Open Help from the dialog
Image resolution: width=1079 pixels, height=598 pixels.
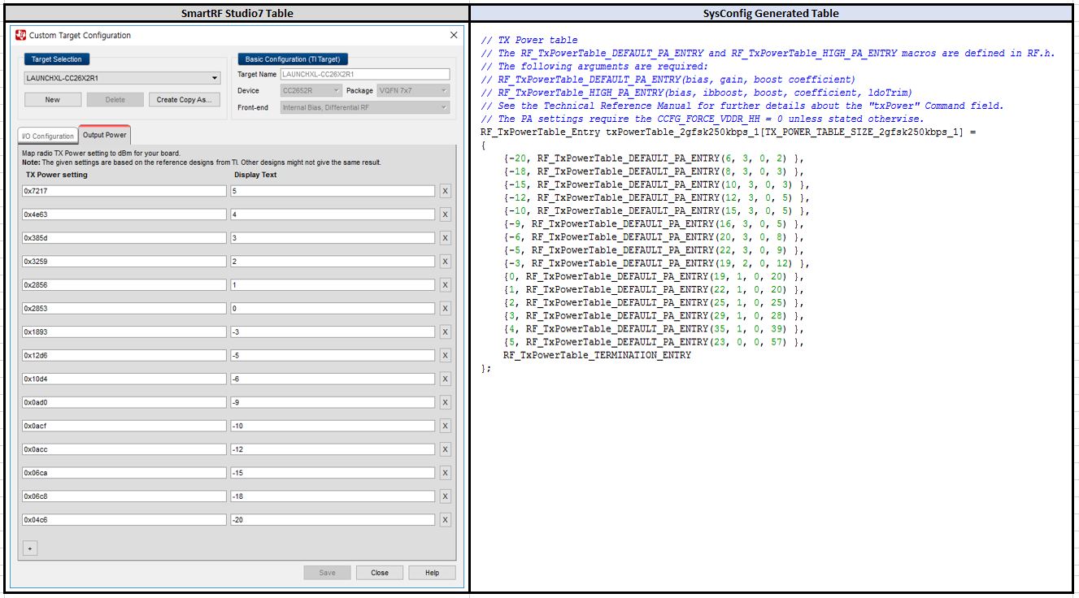pyautogui.click(x=431, y=572)
